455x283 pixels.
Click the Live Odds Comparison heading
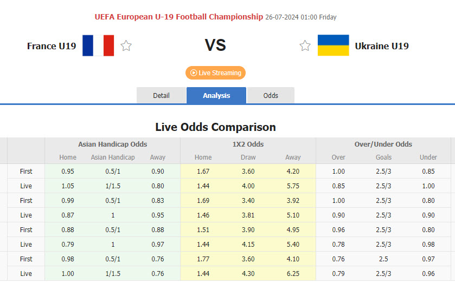point(215,127)
